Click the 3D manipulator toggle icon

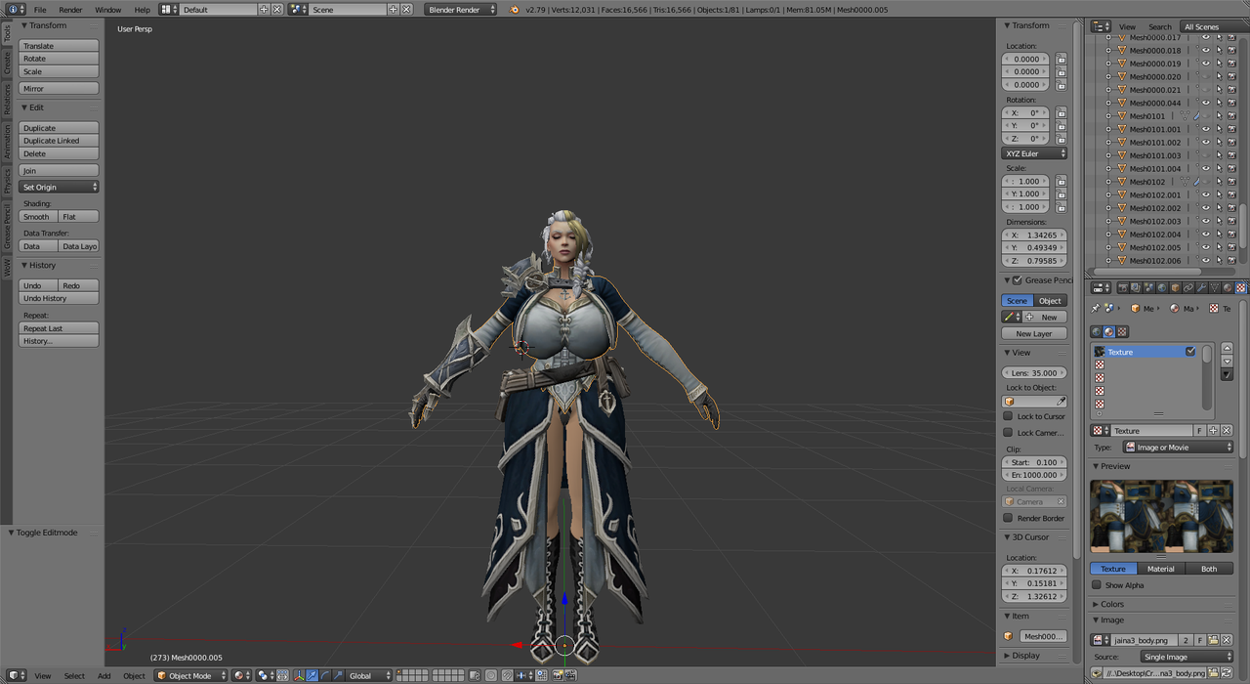click(298, 675)
